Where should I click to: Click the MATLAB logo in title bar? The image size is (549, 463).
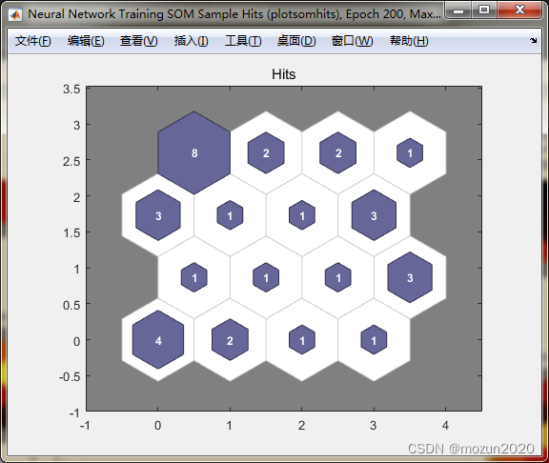[x=15, y=14]
